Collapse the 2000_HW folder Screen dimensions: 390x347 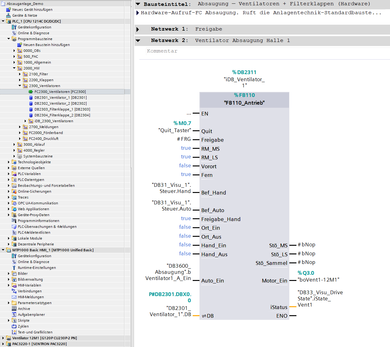coord(14,68)
